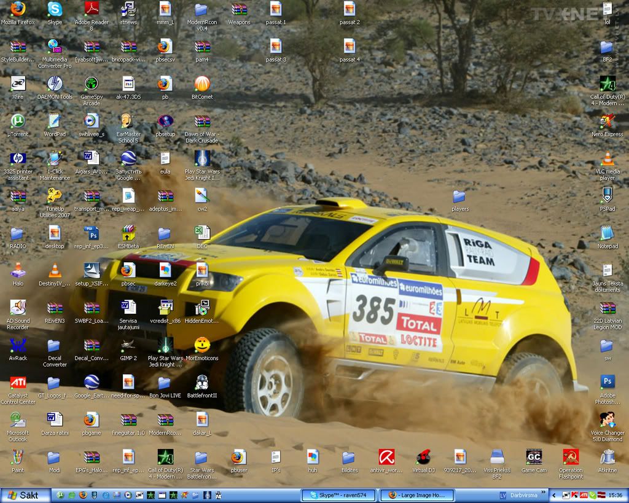Select the MorEmoticons desktop icon

[x=202, y=349]
